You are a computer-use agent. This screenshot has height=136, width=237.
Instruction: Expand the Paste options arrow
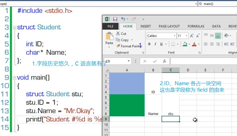tap(109, 47)
